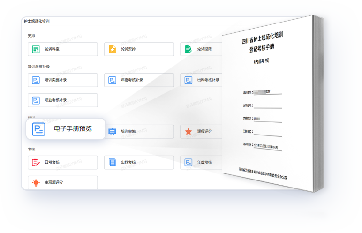Click the 护士规范化培训 window title
Screen dimensions: 362x233
tap(37, 21)
